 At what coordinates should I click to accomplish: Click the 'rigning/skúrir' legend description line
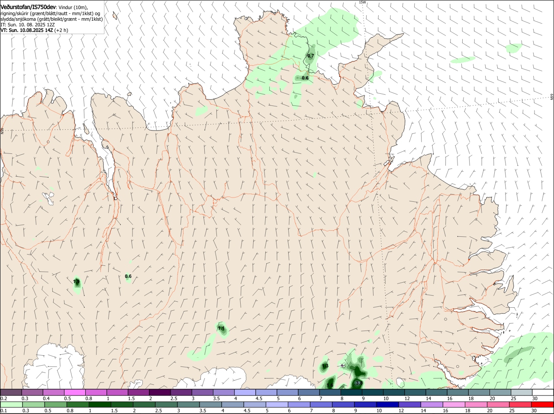click(x=50, y=13)
